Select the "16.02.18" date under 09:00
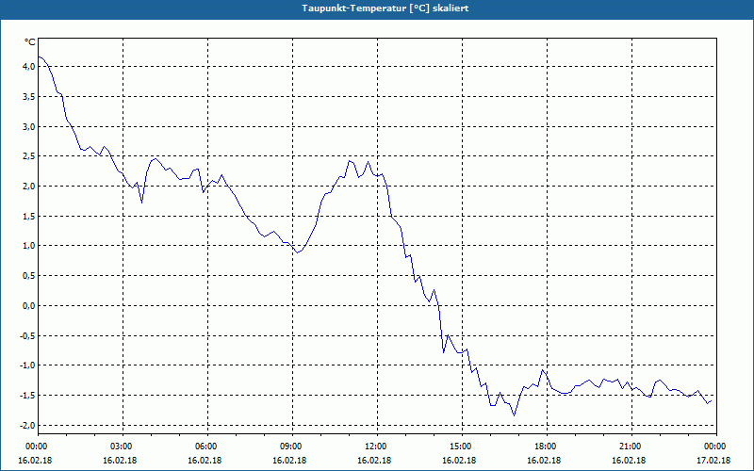 point(289,461)
